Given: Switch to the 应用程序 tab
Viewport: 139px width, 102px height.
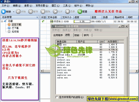Looking at the screenshot, I should click(x=58, y=35).
